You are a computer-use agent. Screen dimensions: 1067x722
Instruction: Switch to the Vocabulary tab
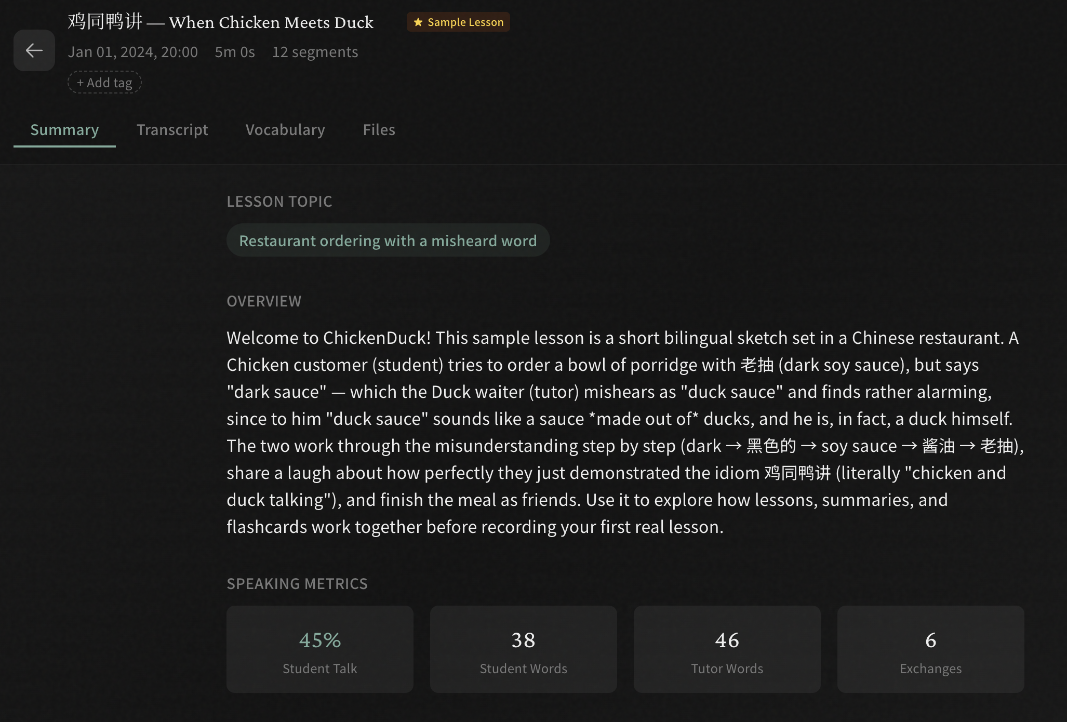point(285,130)
